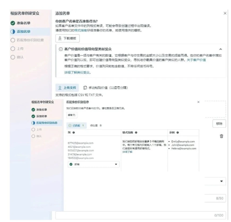This screenshot has height=222, width=231.
Task: Select highlighted 匹配身份识别信息 step in front dialog
Action: coord(47,123)
